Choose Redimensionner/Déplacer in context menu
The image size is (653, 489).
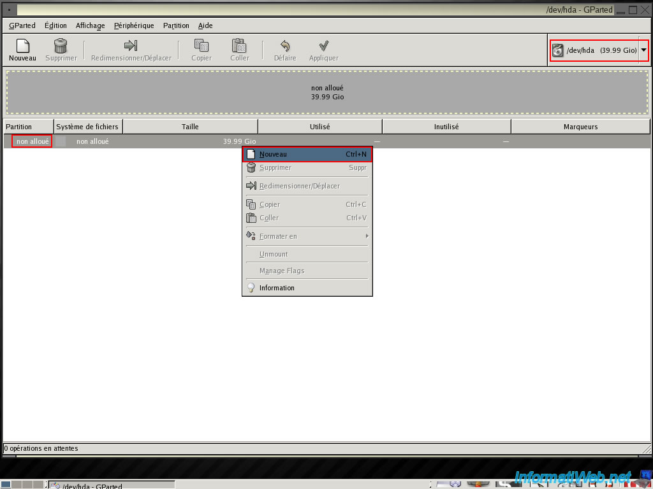(307, 186)
